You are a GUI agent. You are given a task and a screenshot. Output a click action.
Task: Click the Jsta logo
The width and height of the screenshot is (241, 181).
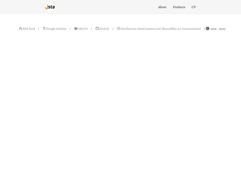(50, 7)
